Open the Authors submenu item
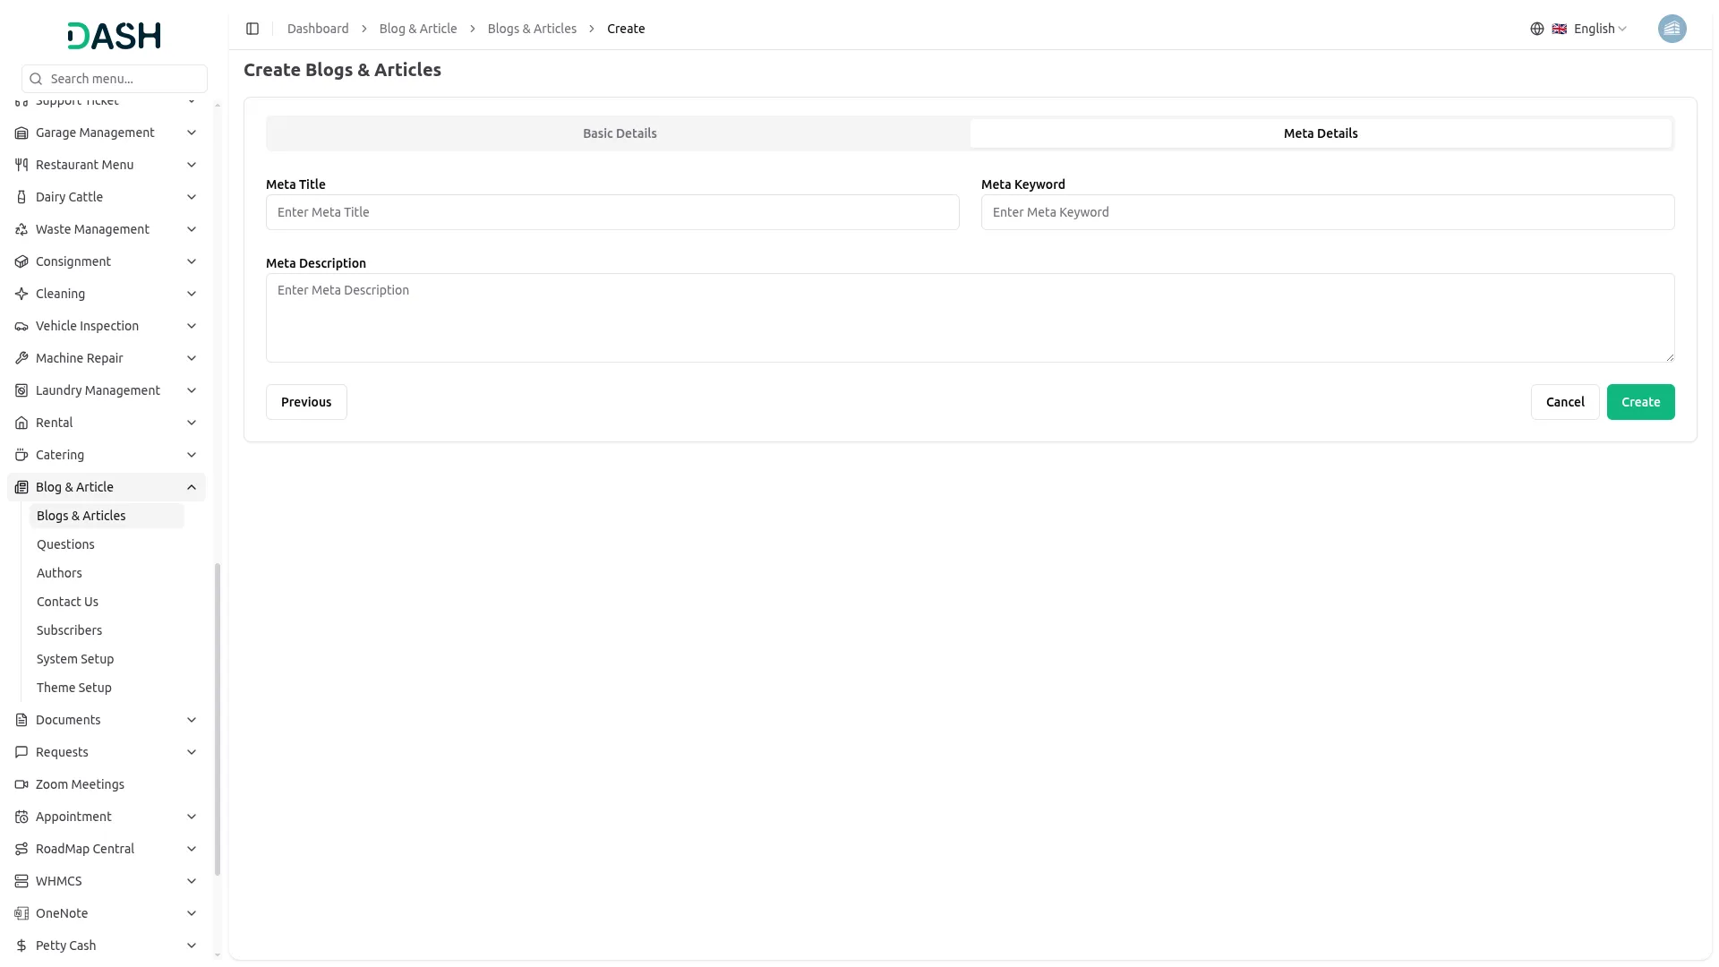Image resolution: width=1719 pixels, height=967 pixels. click(59, 573)
